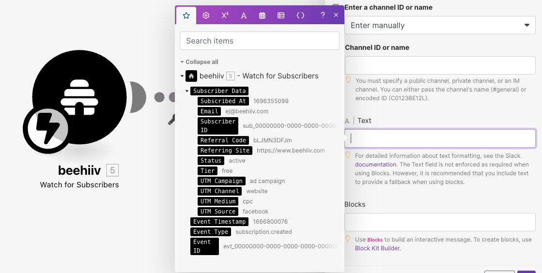Click the lightning bolt instant trigger icon
Viewport: 542px width, 273px height.
[x=46, y=128]
